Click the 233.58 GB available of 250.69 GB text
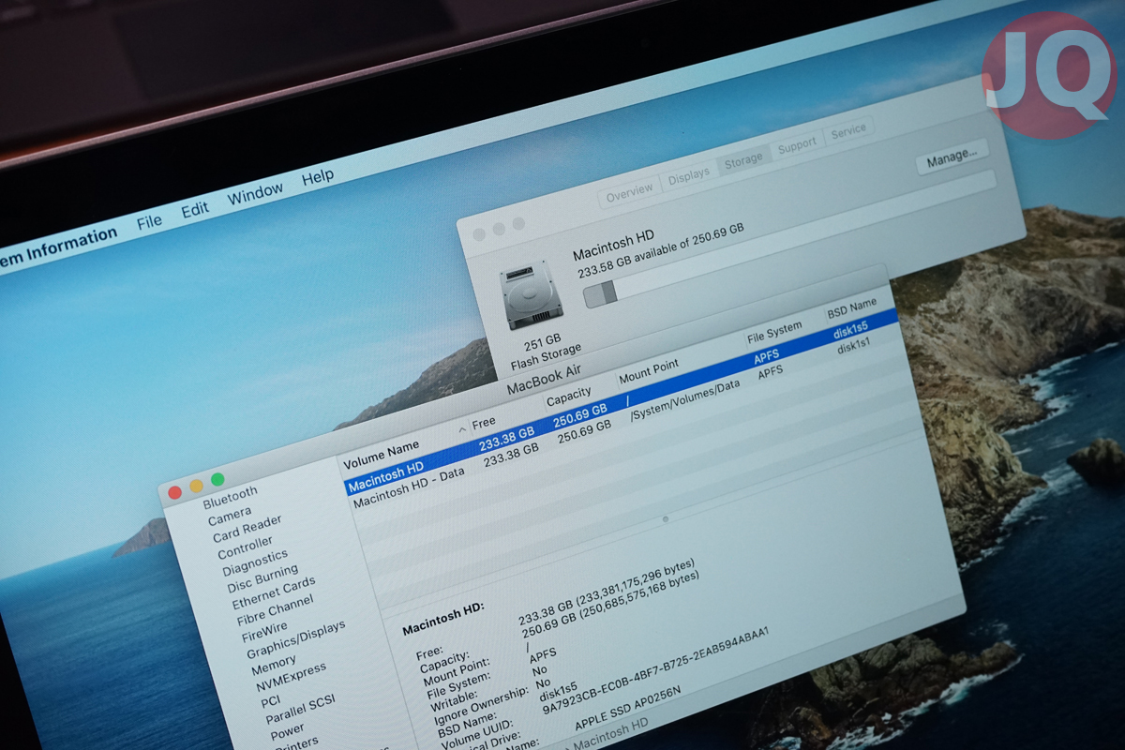Image resolution: width=1125 pixels, height=750 pixels. click(661, 250)
